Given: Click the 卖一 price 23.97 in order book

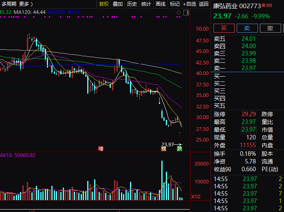Looking at the screenshot, I should click(x=249, y=68).
